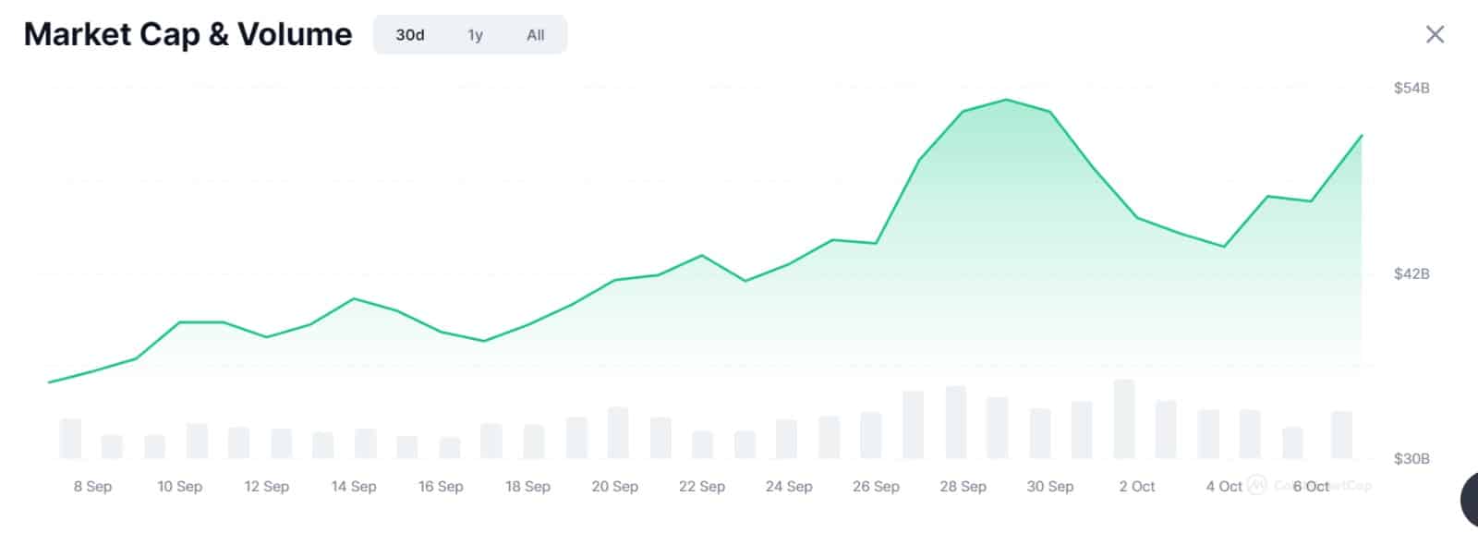Viewport: 1478px width, 545px height.
Task: Click the 20 Sep date label
Action: (614, 487)
